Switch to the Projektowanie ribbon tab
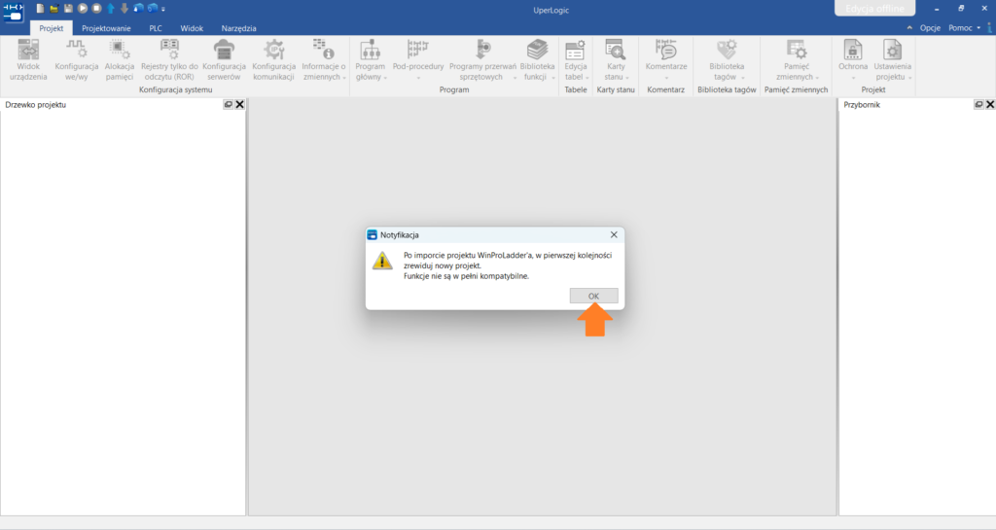996x530 pixels. click(x=106, y=28)
